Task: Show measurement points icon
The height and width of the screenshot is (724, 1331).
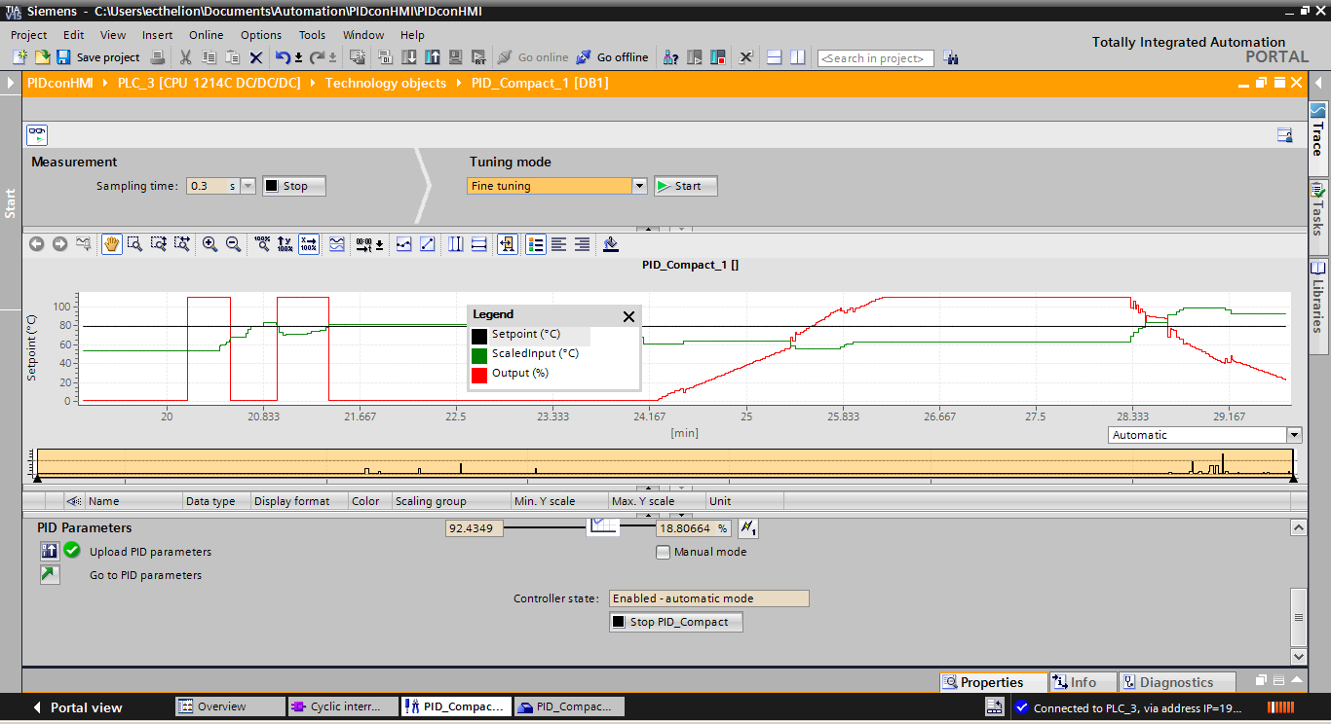Action: 403,244
